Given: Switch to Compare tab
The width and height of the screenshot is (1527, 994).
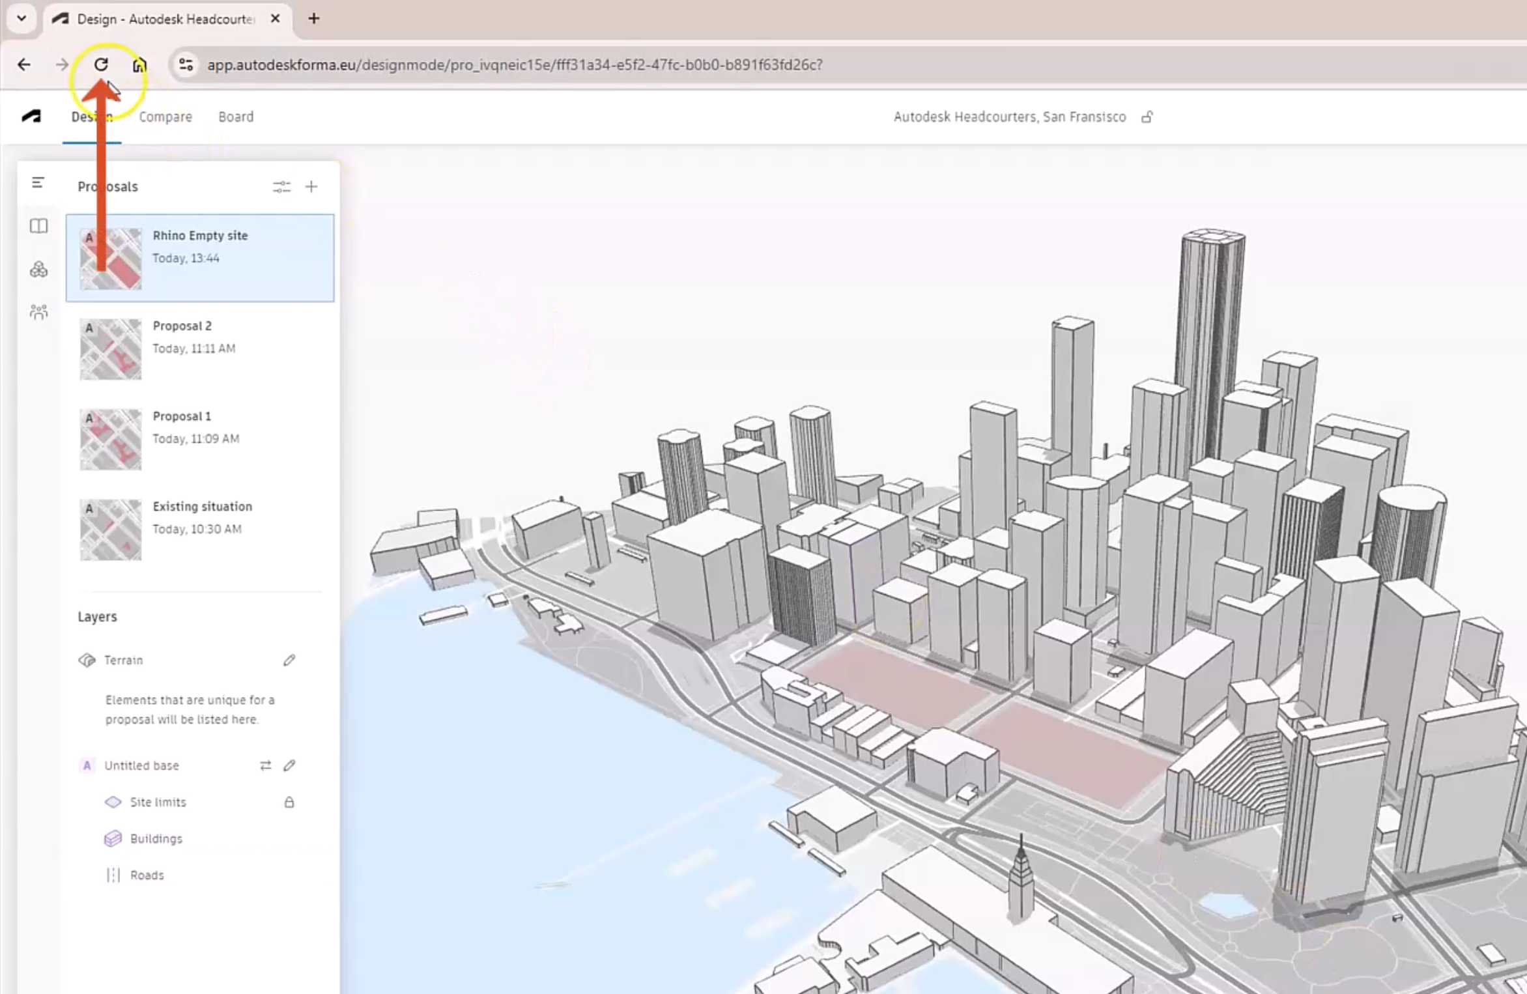Looking at the screenshot, I should pyautogui.click(x=165, y=116).
